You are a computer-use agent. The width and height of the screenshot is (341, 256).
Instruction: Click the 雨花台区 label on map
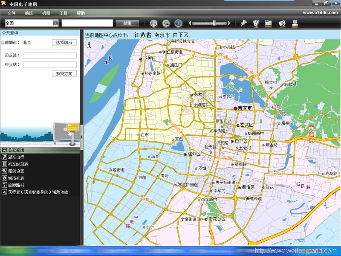[217, 219]
